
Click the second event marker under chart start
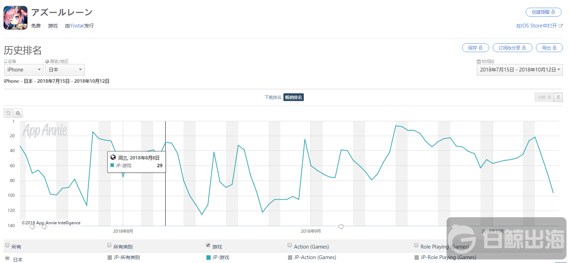(x=44, y=226)
